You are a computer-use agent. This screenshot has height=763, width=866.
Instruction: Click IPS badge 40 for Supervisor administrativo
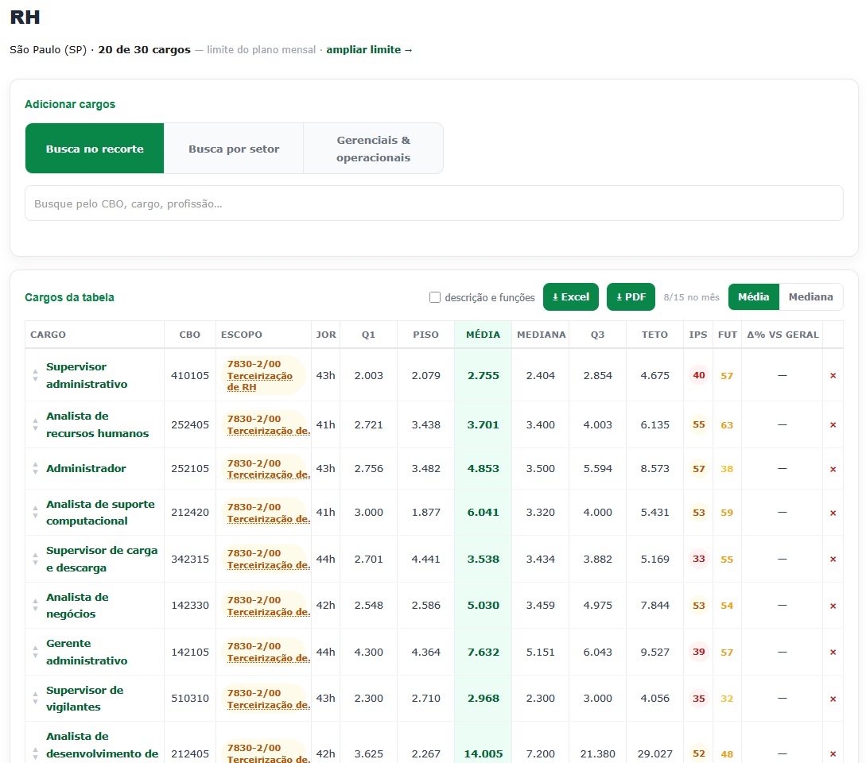pos(699,375)
